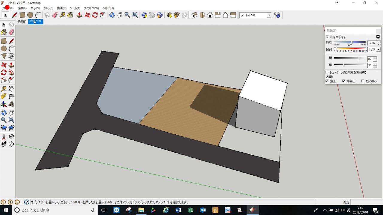Select the Freehand tool in left toolbar
Screen dimensions: 383x215
tap(11, 56)
